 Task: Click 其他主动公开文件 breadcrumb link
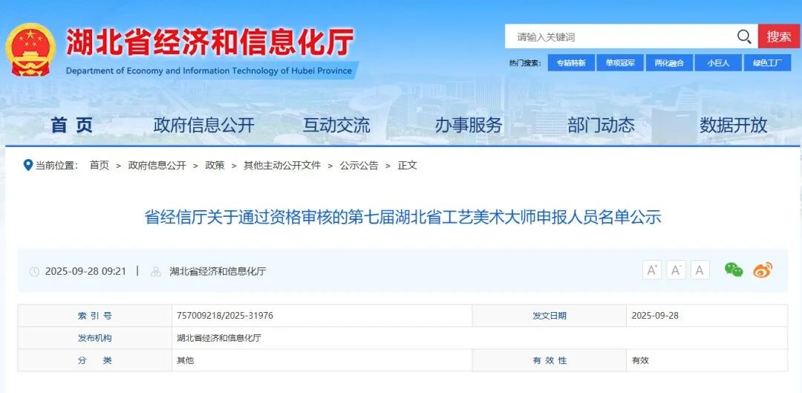282,165
